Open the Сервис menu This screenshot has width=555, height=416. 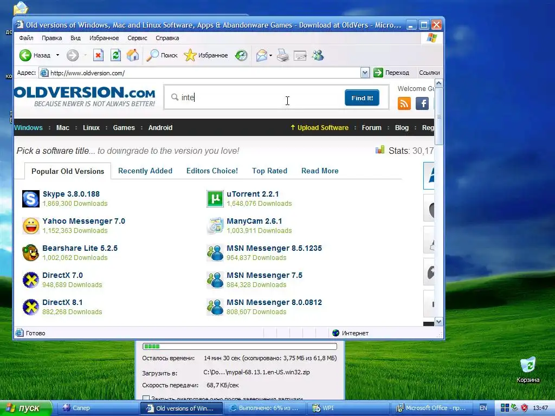point(137,38)
